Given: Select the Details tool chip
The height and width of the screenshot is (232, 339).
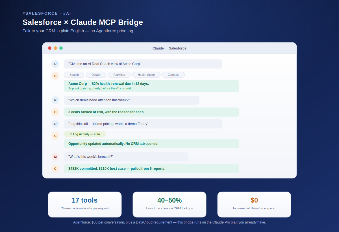Looking at the screenshot, I should (x=96, y=75).
